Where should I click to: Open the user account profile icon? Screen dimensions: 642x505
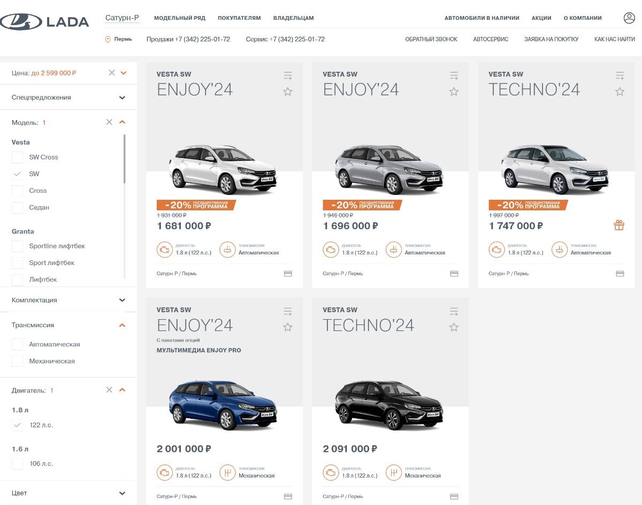[x=629, y=18]
